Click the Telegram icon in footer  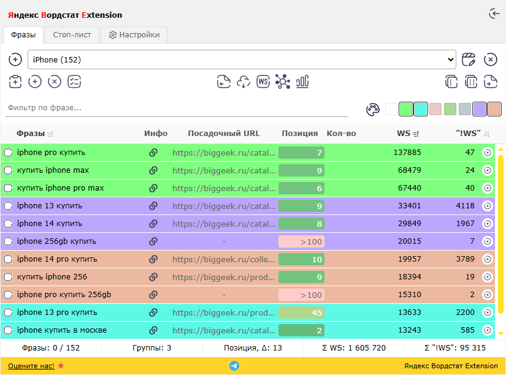pyautogui.click(x=234, y=366)
